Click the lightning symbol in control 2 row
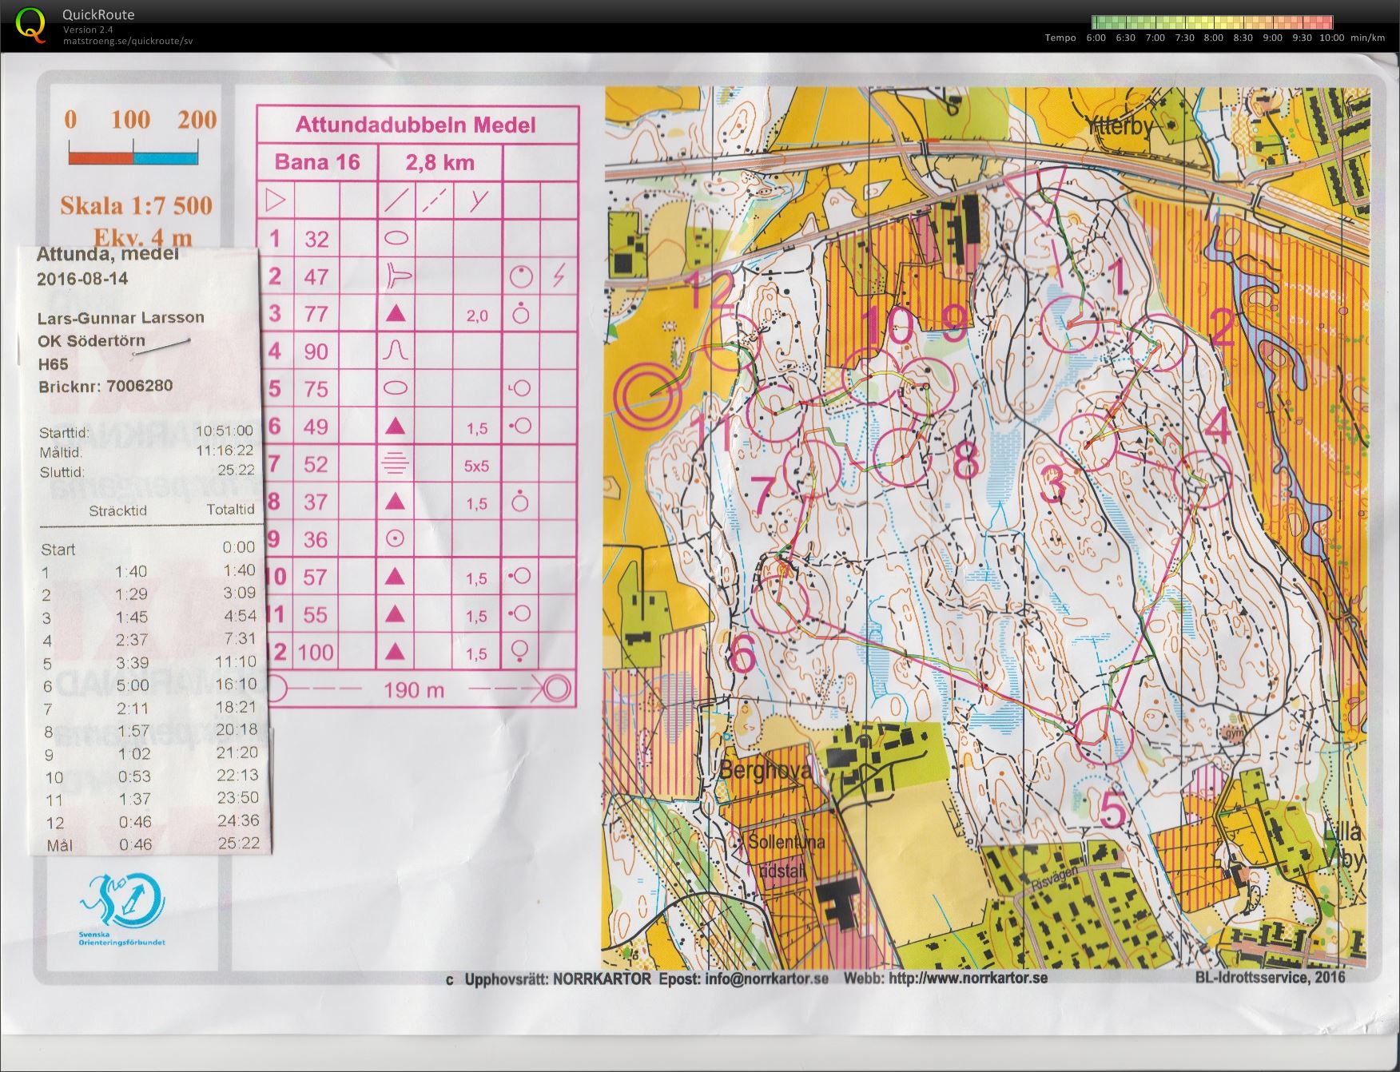 [x=559, y=276]
